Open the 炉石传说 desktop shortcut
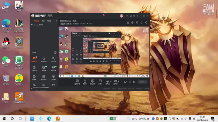The height and width of the screenshot is (122, 218). 19,43
